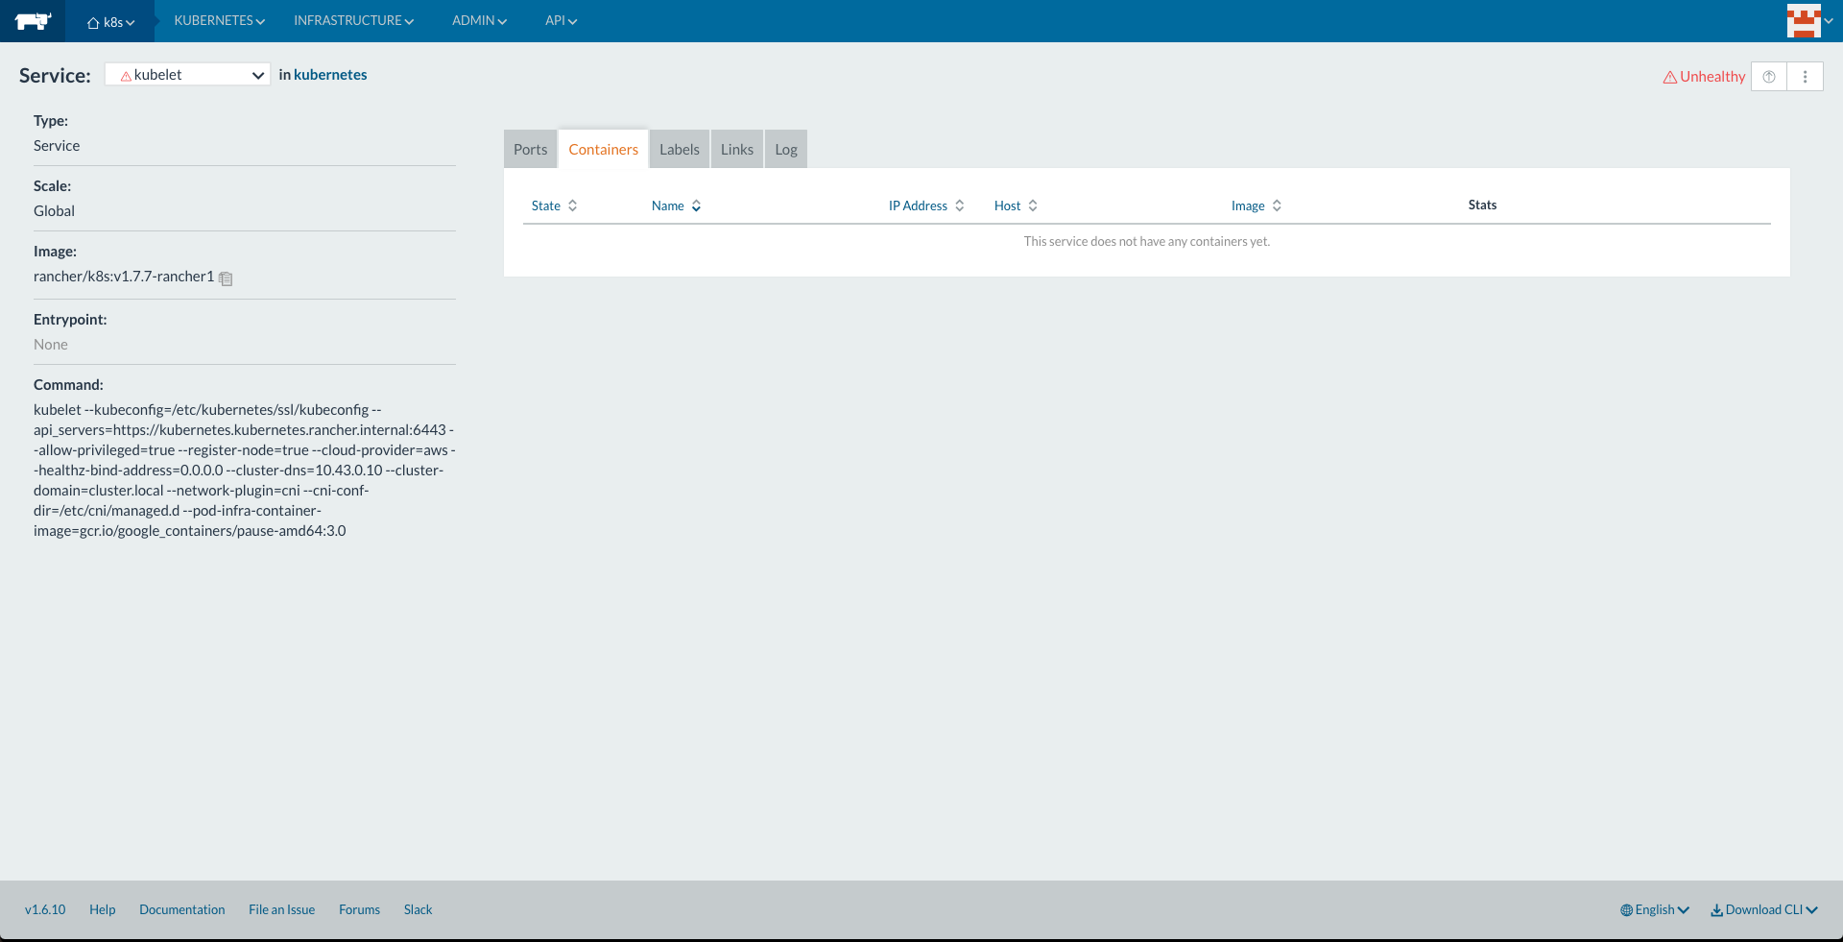Image resolution: width=1843 pixels, height=942 pixels.
Task: Open the k8s environment dropdown
Action: click(x=110, y=21)
